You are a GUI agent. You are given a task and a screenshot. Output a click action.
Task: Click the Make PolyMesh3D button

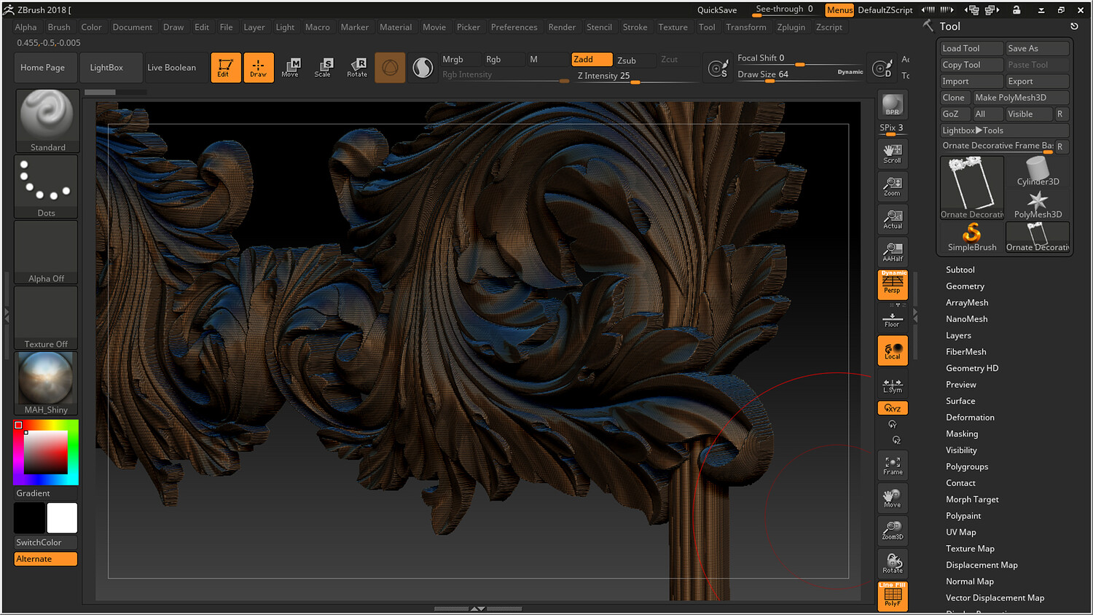pos(1020,98)
